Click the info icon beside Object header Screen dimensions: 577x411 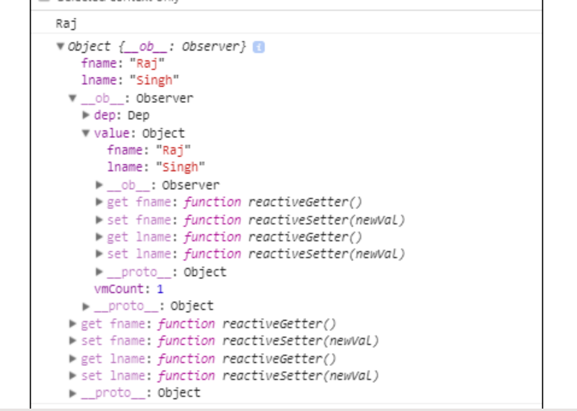(x=259, y=47)
